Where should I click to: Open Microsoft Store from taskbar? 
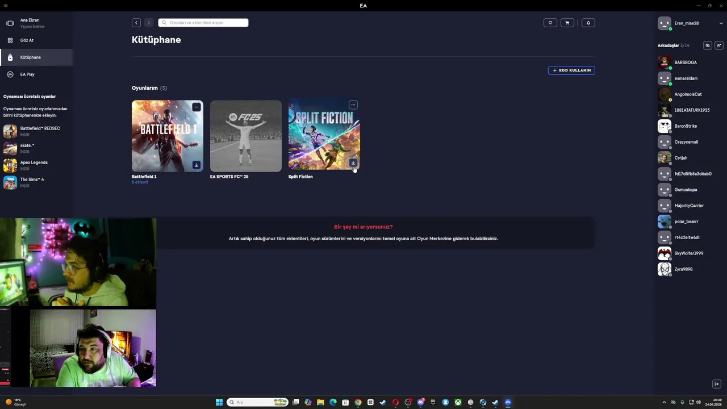(x=345, y=402)
